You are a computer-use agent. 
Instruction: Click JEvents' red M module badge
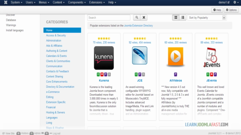tap(212, 74)
